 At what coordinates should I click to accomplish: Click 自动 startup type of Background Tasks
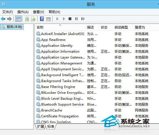click(x=118, y=81)
